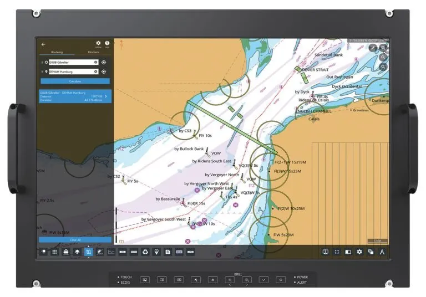The width and height of the screenshot is (426, 297).
Task: Open the overlapping windows icon
Action: coord(371,252)
